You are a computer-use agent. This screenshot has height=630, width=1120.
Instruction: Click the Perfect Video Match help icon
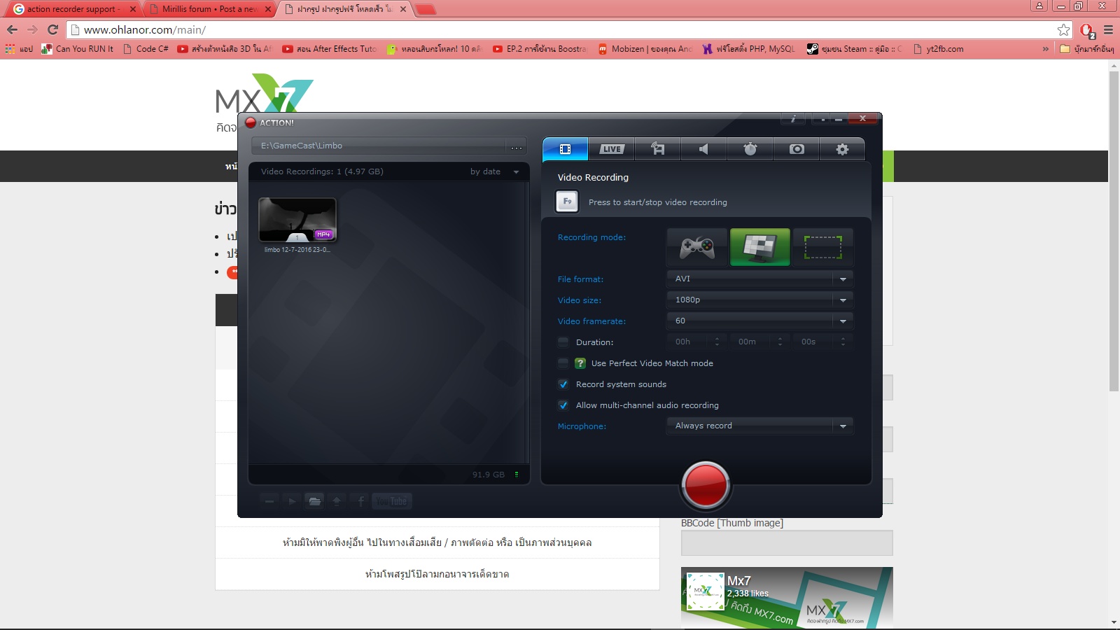580,363
